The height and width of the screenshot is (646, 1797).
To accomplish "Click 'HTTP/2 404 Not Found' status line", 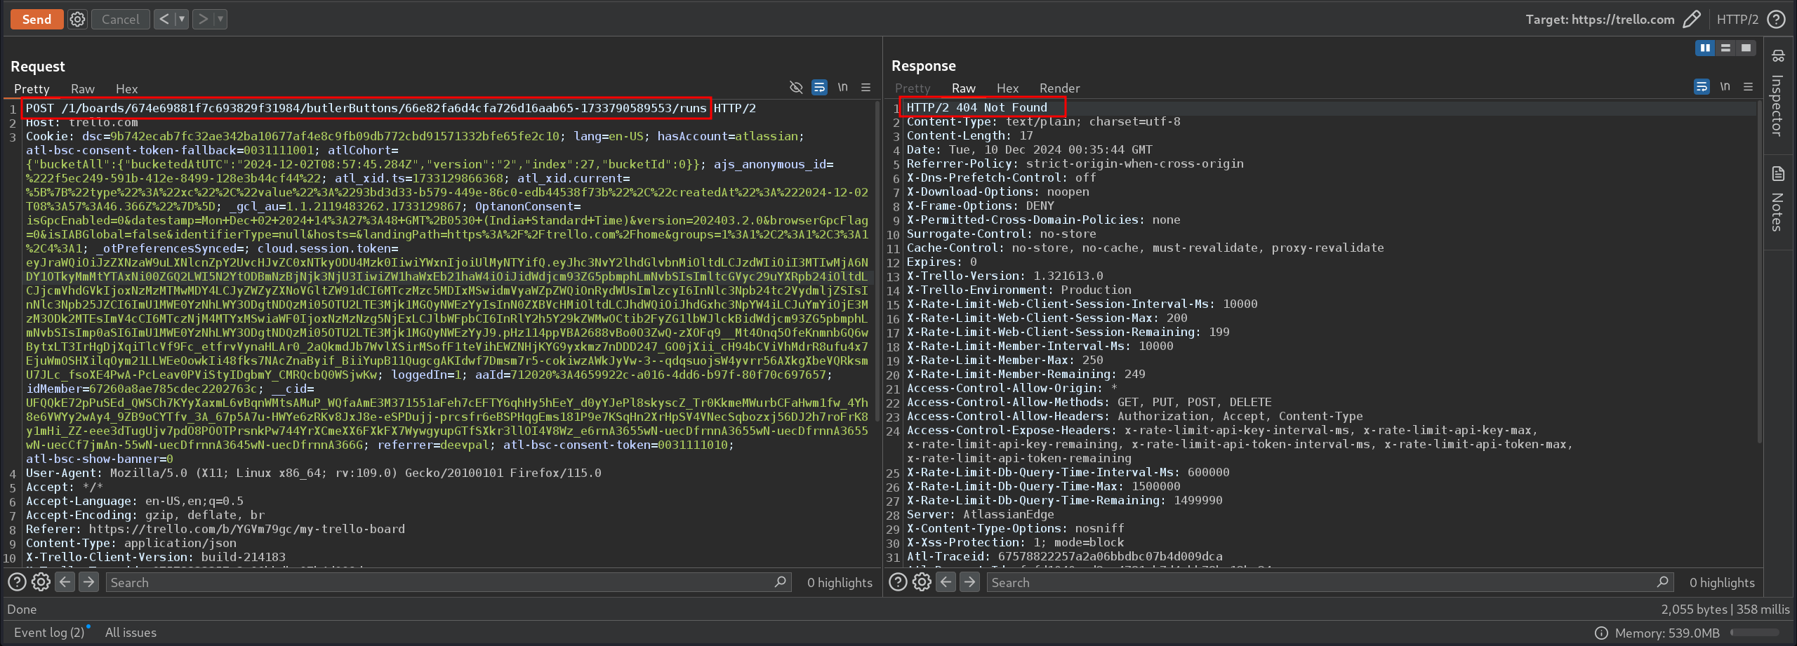I will click(976, 107).
